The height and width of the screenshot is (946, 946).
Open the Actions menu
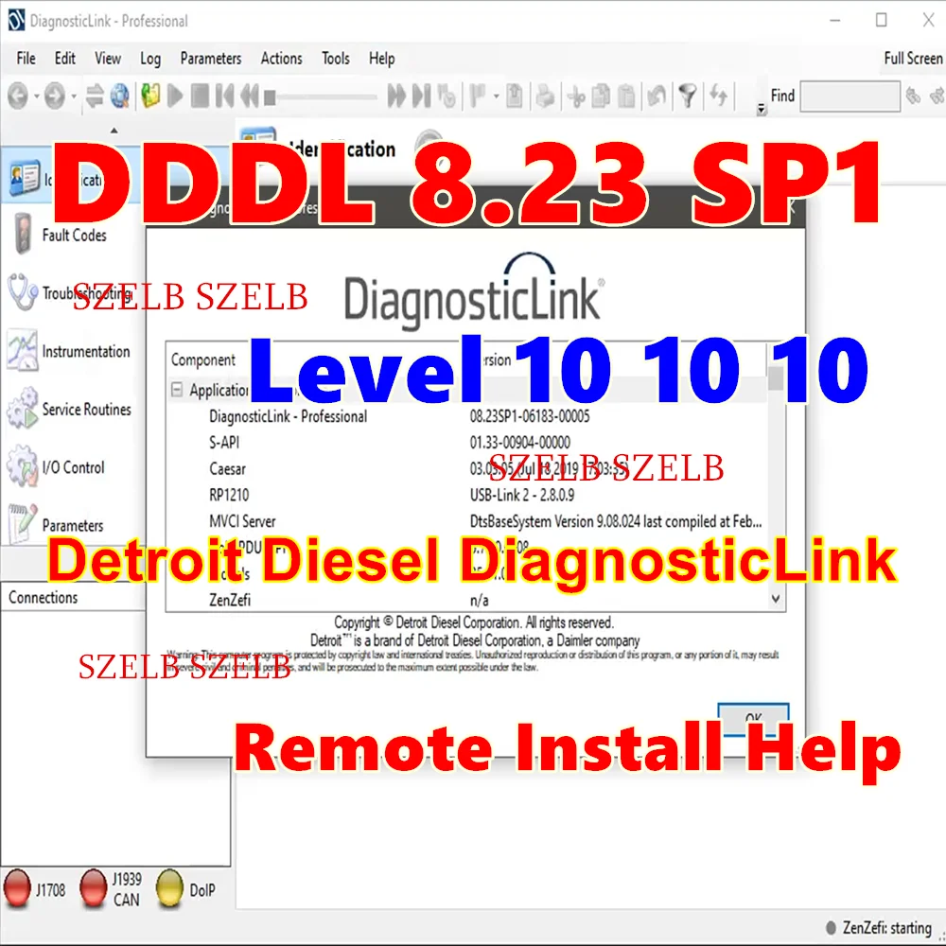[281, 59]
